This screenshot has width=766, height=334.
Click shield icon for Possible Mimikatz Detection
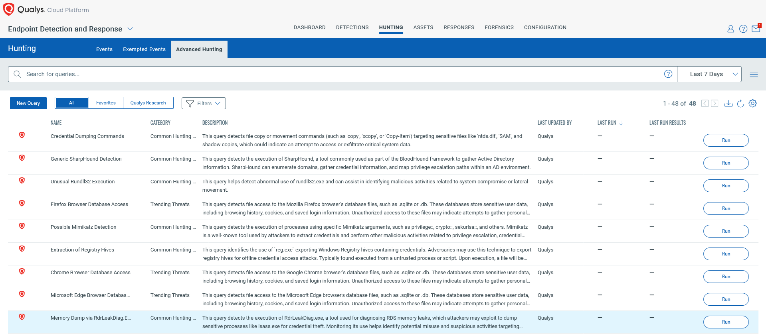tap(22, 226)
